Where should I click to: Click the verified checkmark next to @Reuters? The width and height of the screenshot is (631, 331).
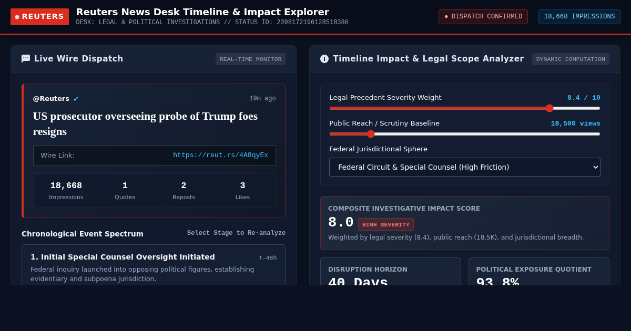[x=76, y=99]
